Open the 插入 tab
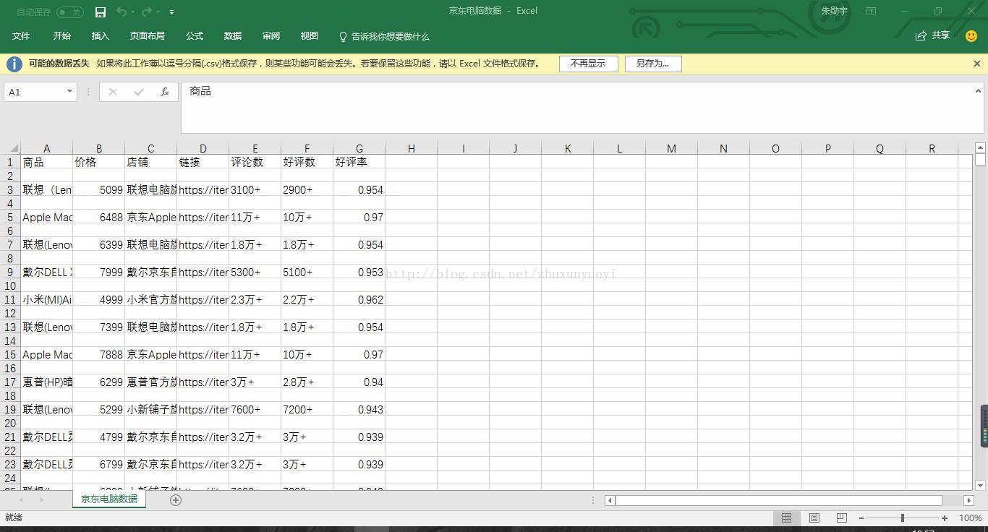 100,36
